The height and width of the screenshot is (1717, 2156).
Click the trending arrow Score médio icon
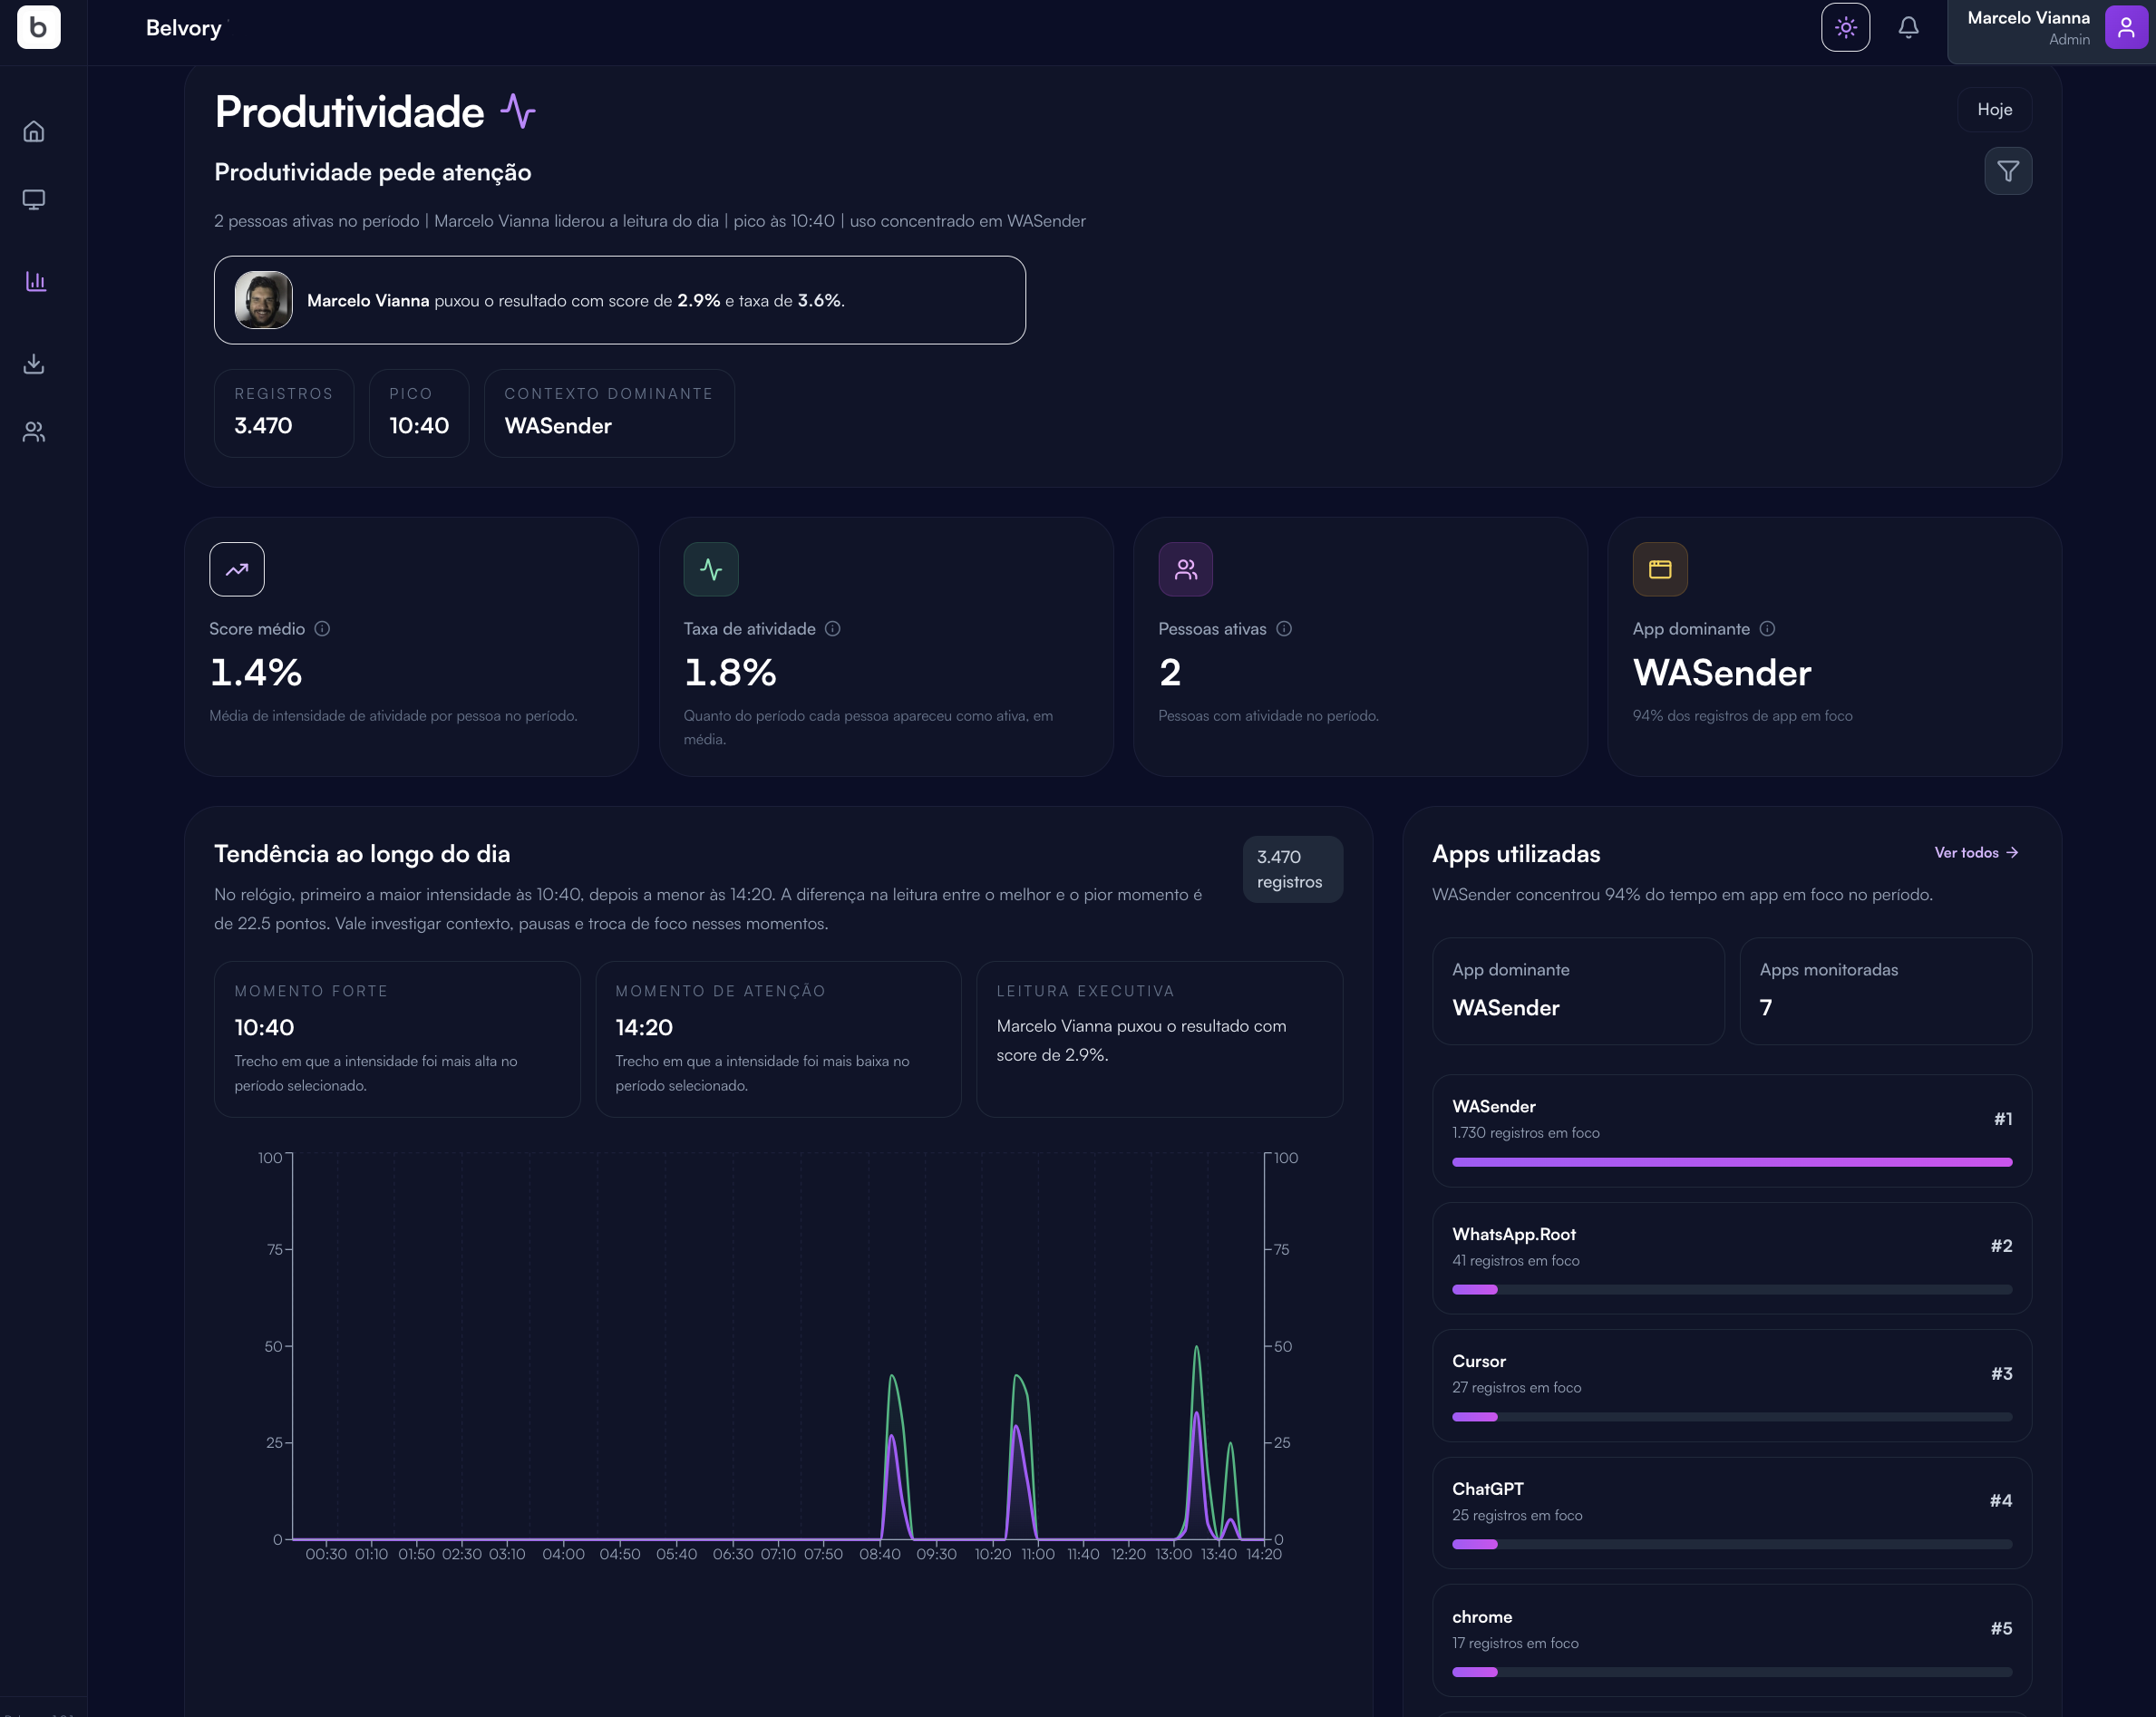pos(237,569)
